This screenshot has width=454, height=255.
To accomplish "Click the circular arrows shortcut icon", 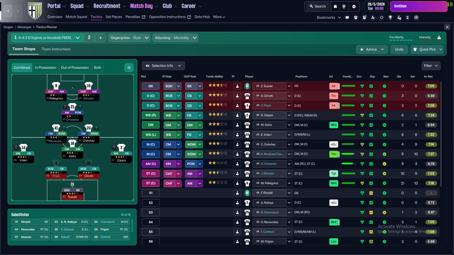I will pos(382,17).
